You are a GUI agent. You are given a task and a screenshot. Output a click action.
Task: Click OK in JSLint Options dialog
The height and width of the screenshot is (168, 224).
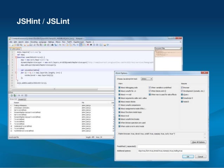point(188,156)
